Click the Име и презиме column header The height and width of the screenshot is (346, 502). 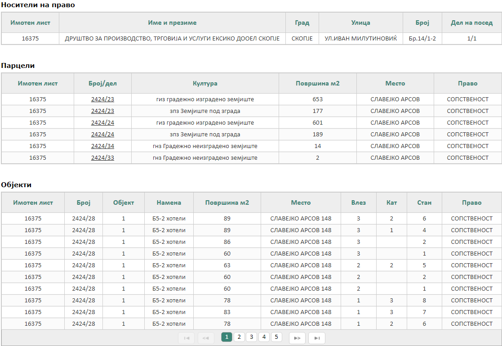tap(172, 23)
